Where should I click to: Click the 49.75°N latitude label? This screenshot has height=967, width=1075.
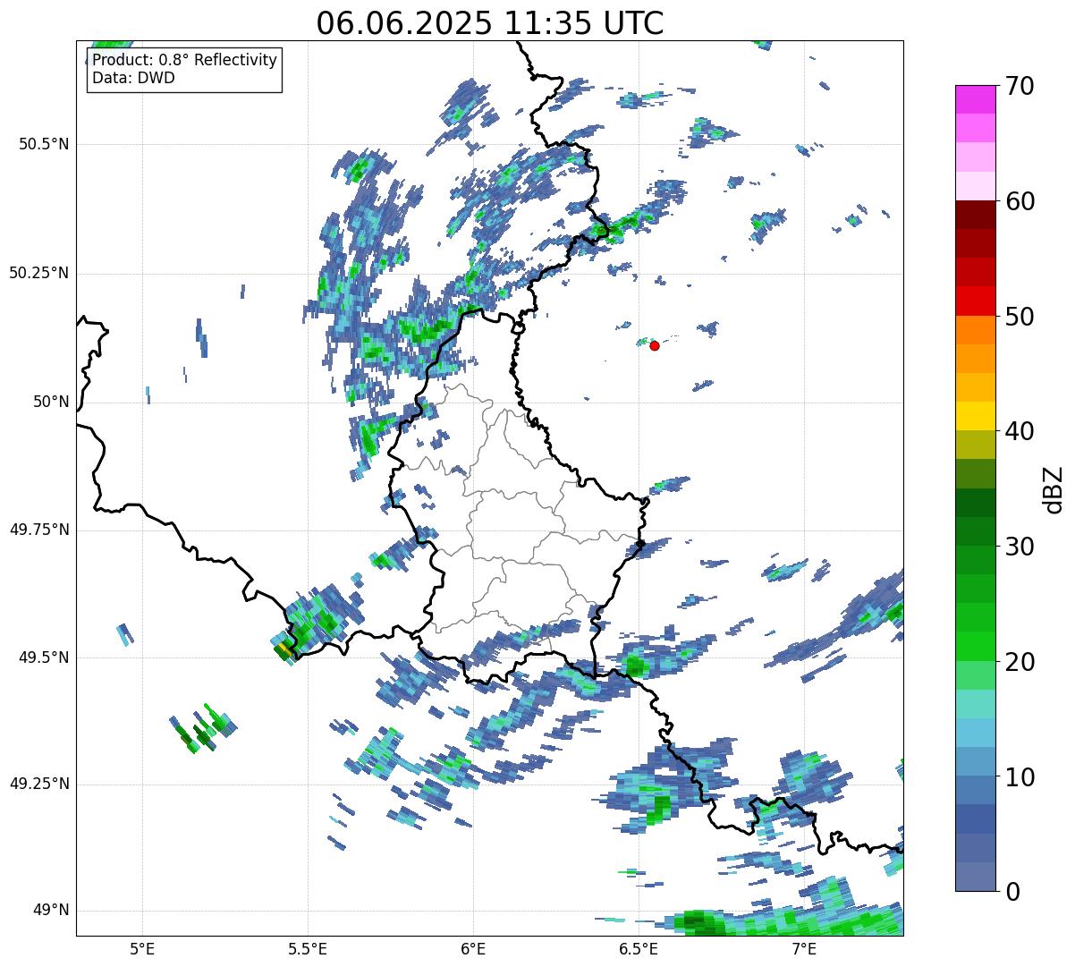point(39,530)
